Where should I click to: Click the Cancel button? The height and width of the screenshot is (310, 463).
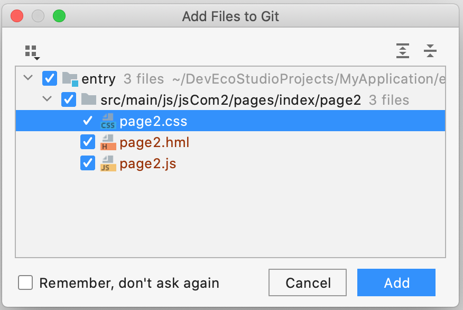click(x=308, y=282)
